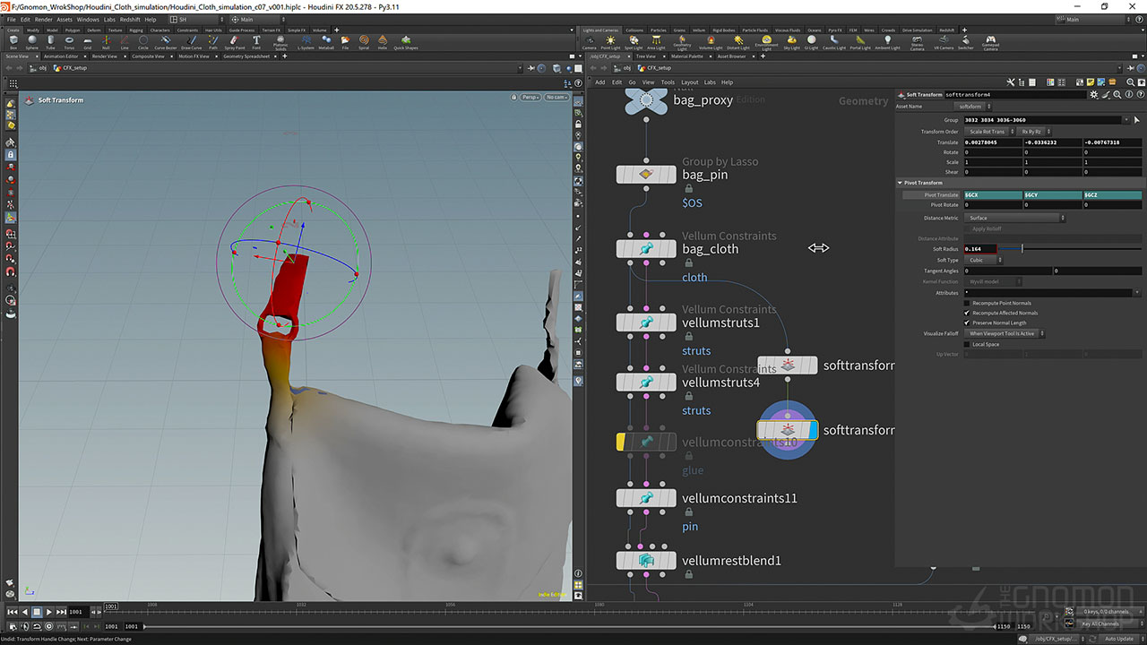Collapse the Pivot Transform section

(x=901, y=183)
